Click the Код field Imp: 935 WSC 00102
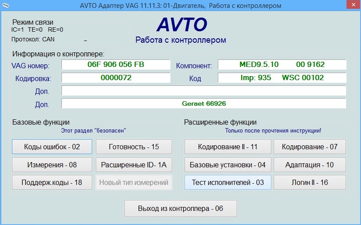This screenshot has height=225, width=361. [282, 78]
